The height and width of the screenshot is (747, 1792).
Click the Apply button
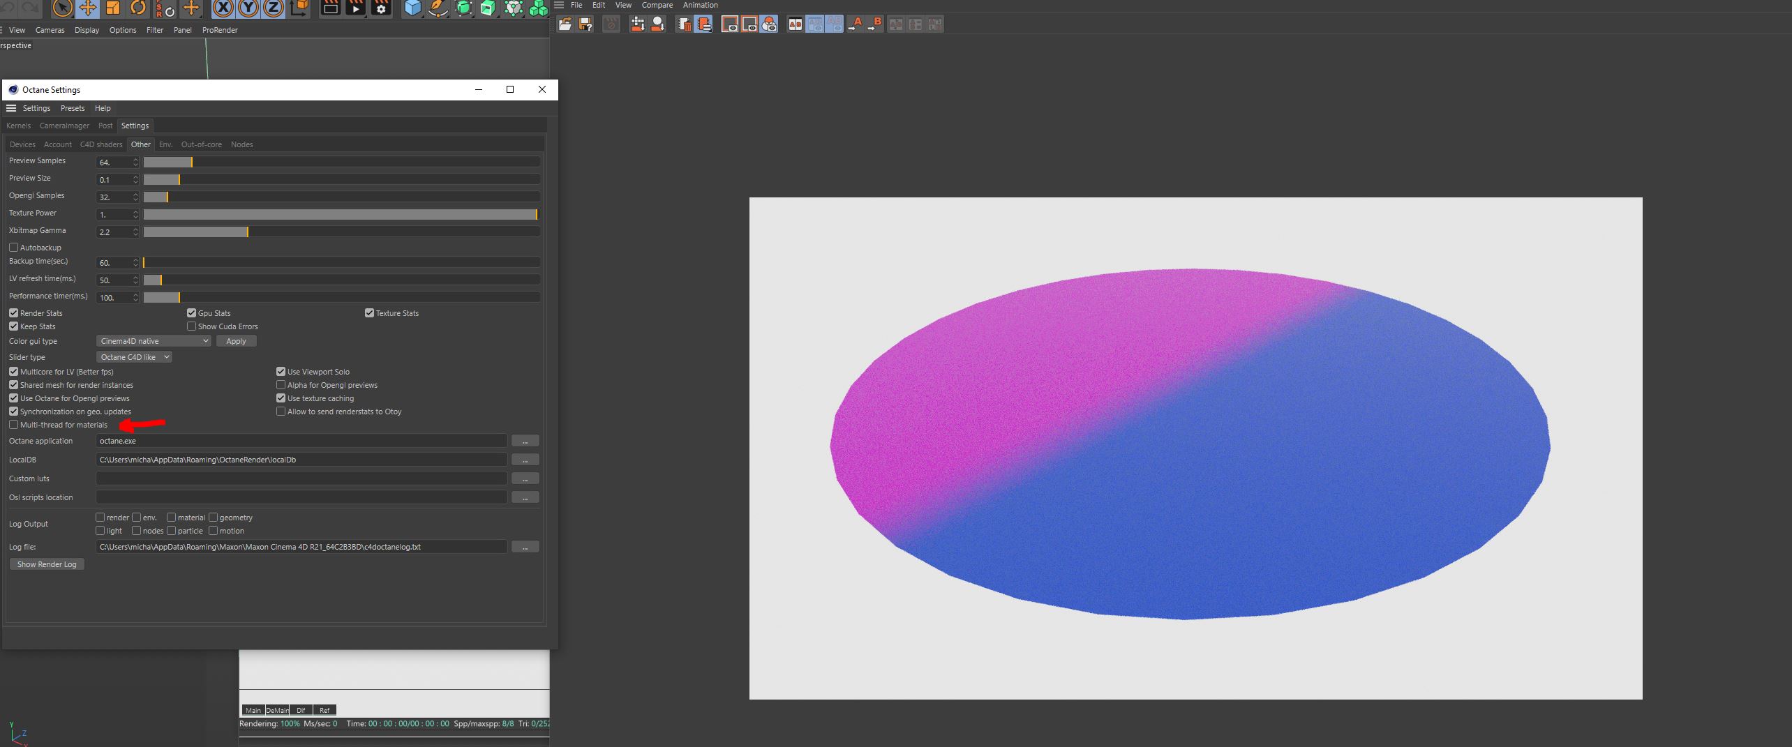tap(237, 341)
